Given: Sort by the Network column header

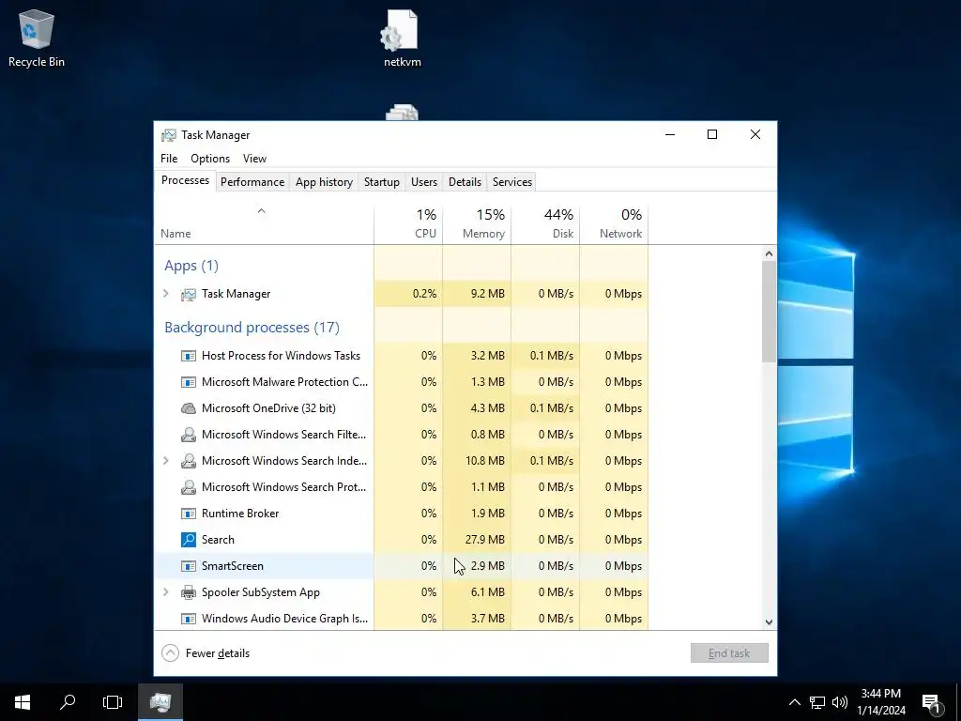Looking at the screenshot, I should click(614, 225).
